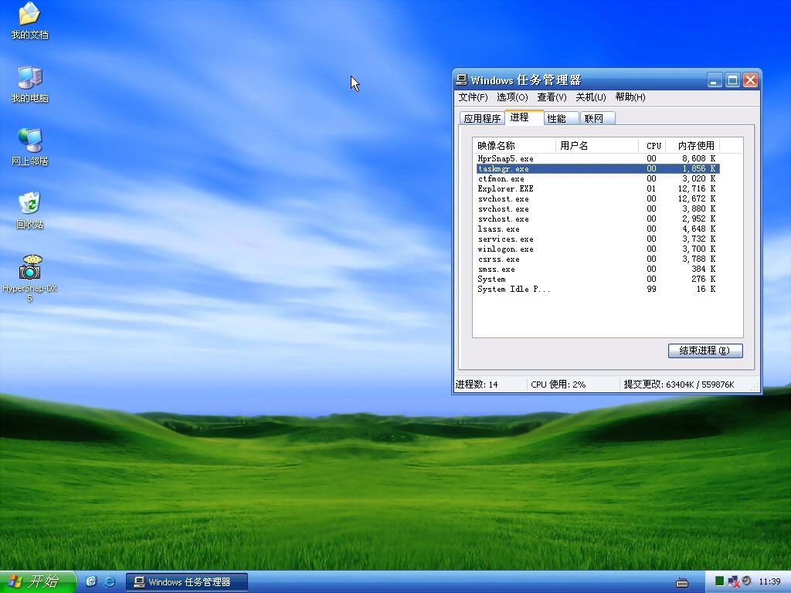Viewport: 791px width, 593px height.
Task: Close the Task Manager window
Action: 751,80
